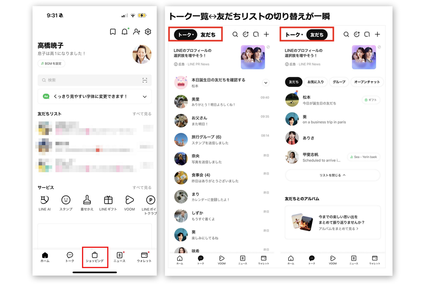Open notifications bell on Home screen
Image resolution: width=426 pixels, height=284 pixels.
coord(125,32)
